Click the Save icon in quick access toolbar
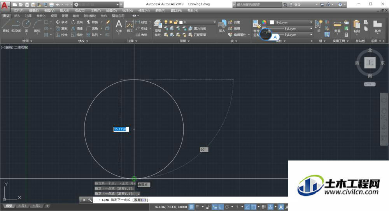This screenshot has width=389, height=211. pos(27,4)
